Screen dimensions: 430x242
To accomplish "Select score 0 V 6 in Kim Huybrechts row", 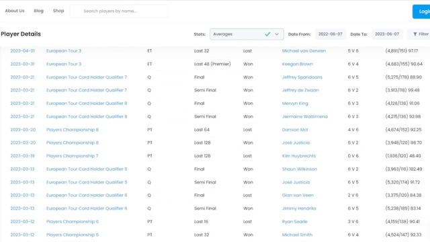I will click(353, 156).
